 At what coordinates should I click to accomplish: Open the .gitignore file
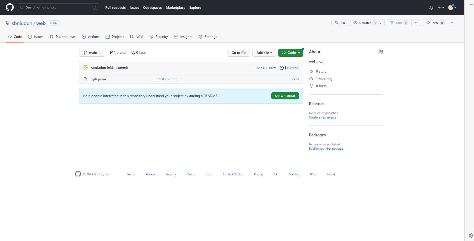tap(99, 79)
